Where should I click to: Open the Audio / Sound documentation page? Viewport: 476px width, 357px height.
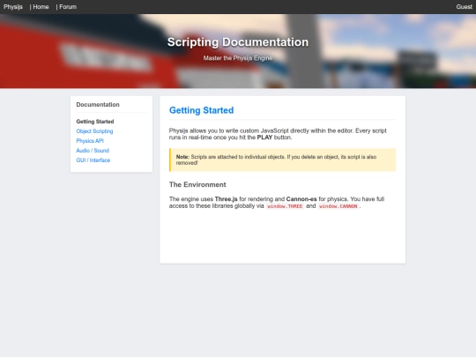(x=93, y=151)
